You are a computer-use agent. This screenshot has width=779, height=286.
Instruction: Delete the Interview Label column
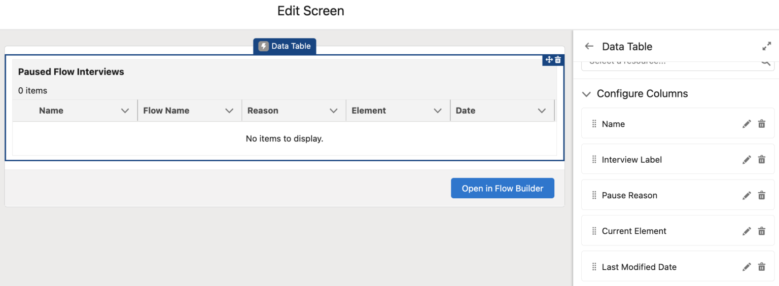pos(761,160)
